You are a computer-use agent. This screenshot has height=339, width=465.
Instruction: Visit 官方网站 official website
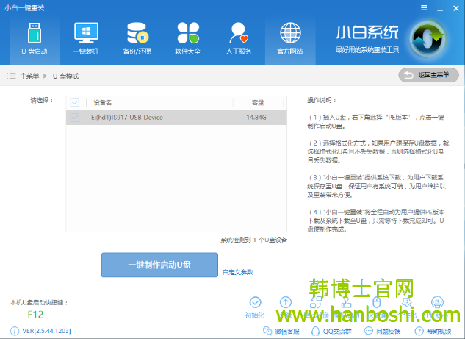(289, 39)
